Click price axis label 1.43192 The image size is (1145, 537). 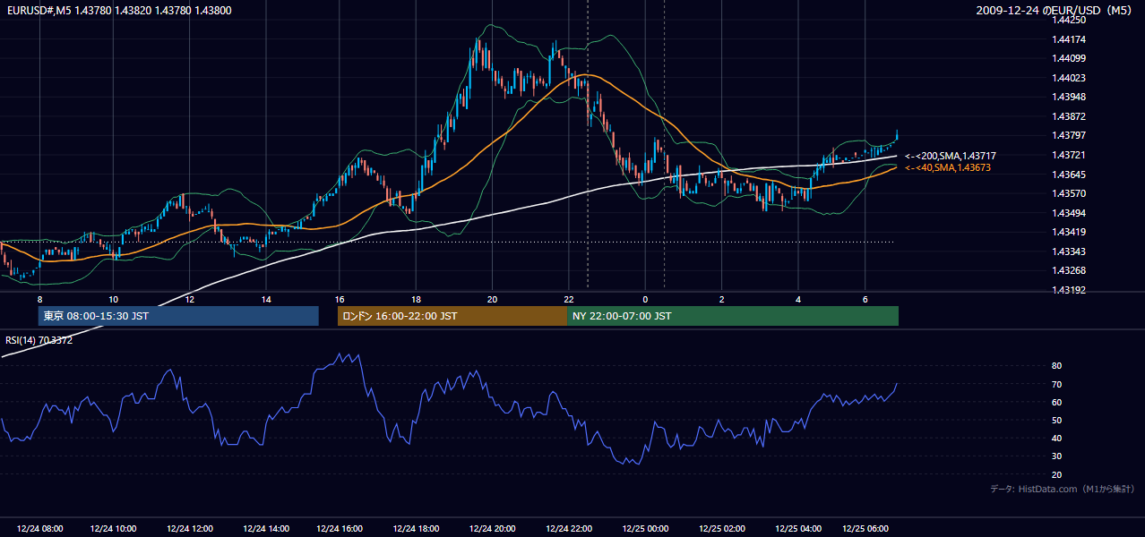pyautogui.click(x=1068, y=289)
